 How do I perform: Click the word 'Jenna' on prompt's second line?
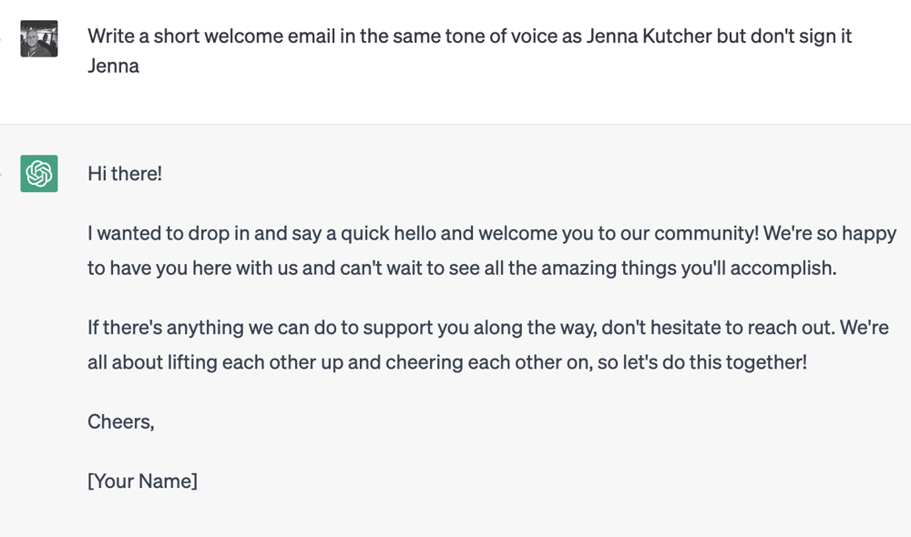[113, 66]
